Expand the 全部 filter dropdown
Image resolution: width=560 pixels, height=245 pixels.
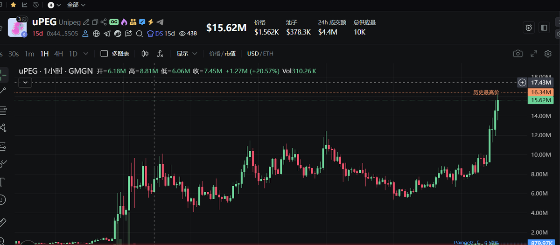[x=76, y=5]
